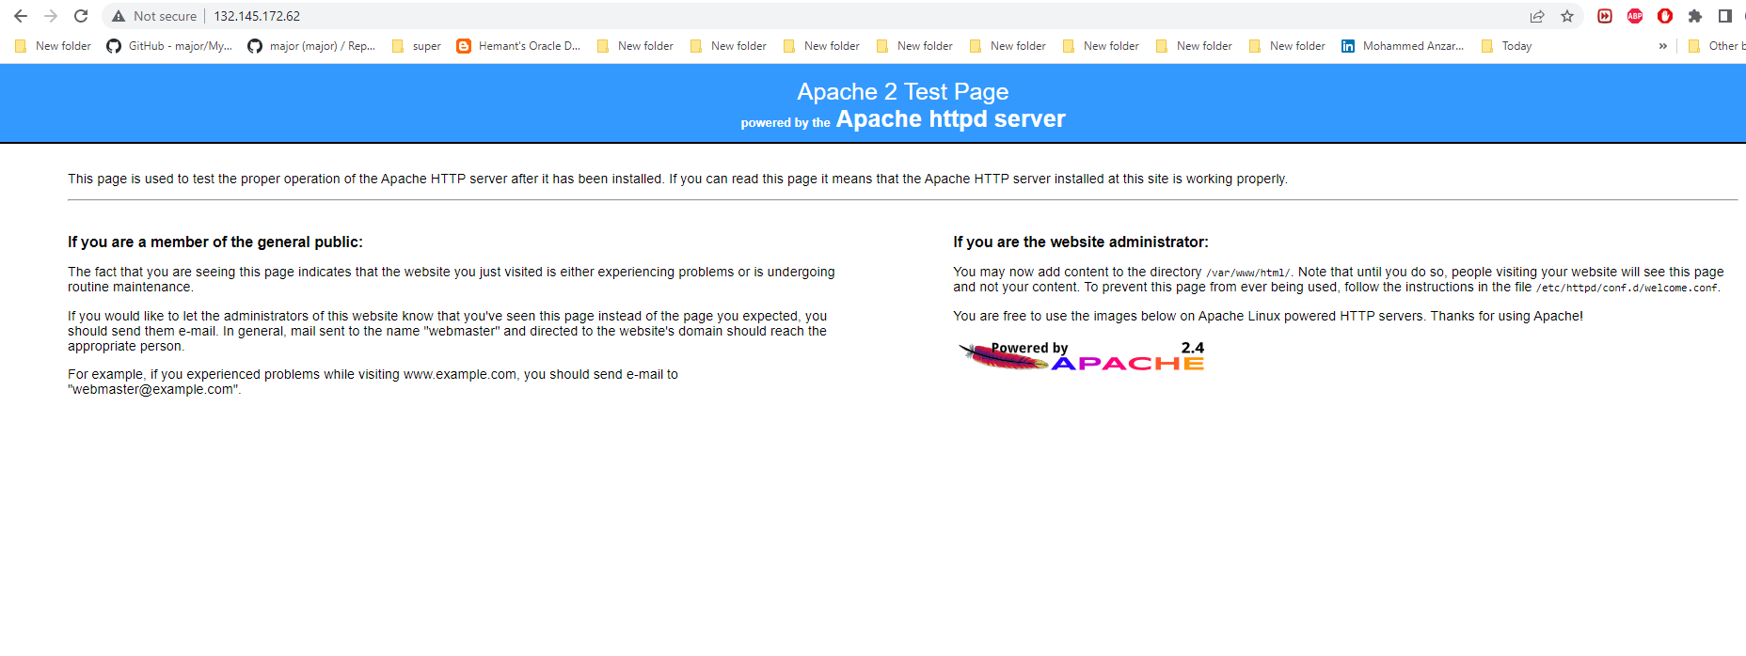The width and height of the screenshot is (1746, 656).
Task: Open the Mohammed Anzar LinkedIn bookmark
Action: pyautogui.click(x=1403, y=46)
